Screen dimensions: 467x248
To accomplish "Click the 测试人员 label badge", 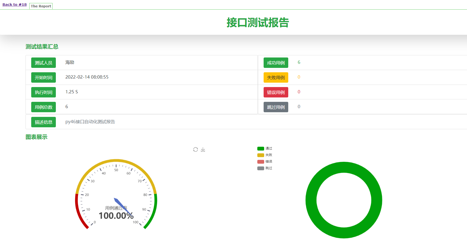I will [44, 63].
